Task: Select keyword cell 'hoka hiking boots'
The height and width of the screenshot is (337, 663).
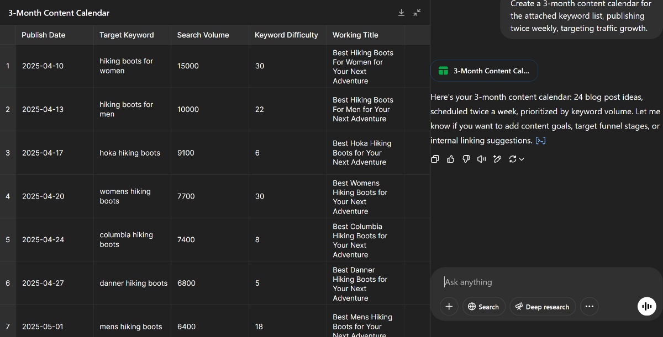Action: pyautogui.click(x=132, y=153)
